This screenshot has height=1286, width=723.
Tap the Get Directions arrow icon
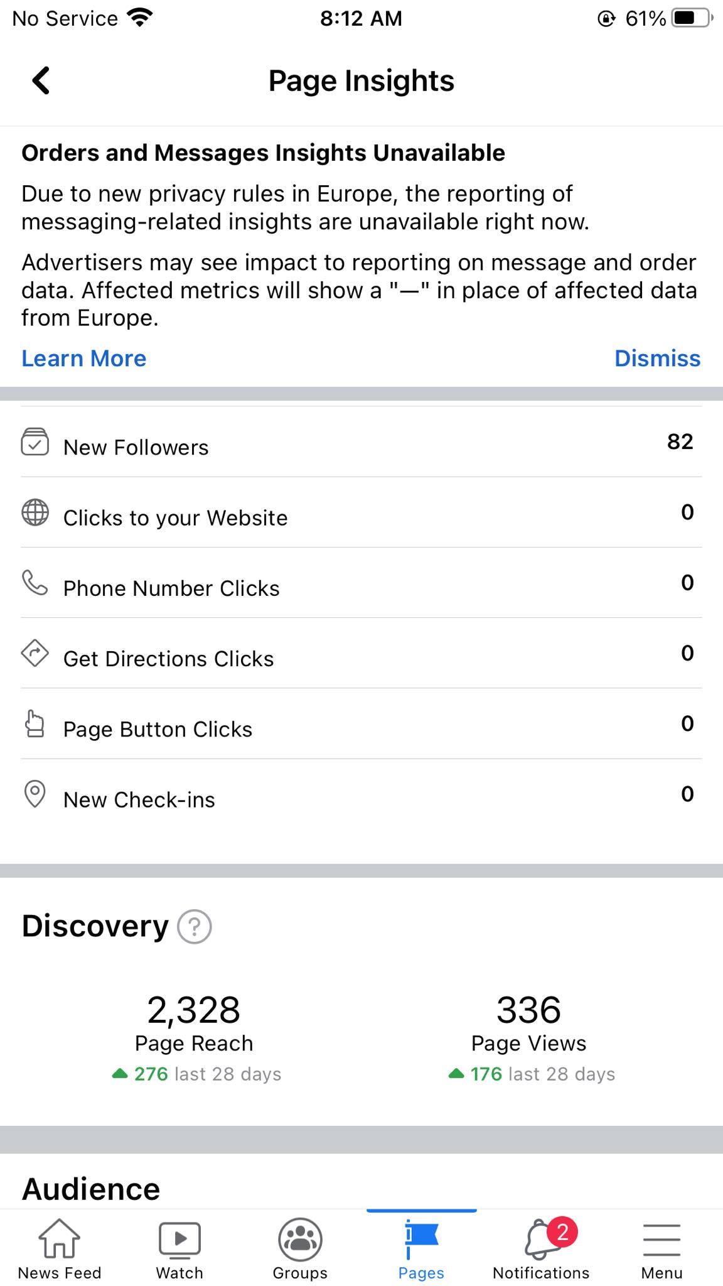coord(35,653)
